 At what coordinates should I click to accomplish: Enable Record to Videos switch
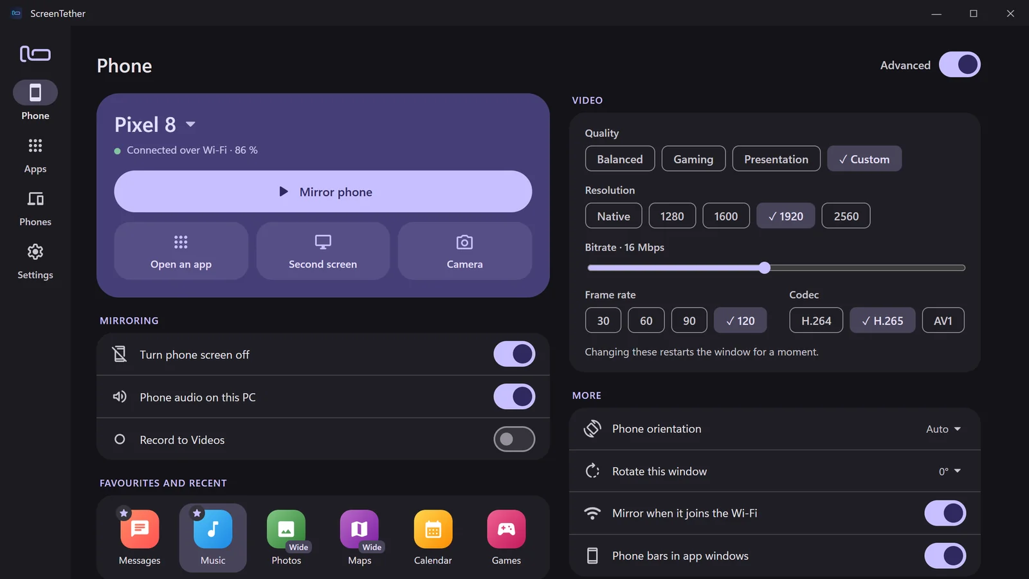(514, 439)
